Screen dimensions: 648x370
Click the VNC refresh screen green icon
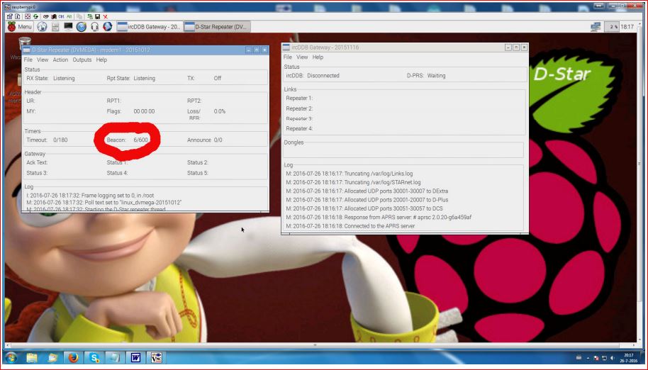click(x=35, y=16)
